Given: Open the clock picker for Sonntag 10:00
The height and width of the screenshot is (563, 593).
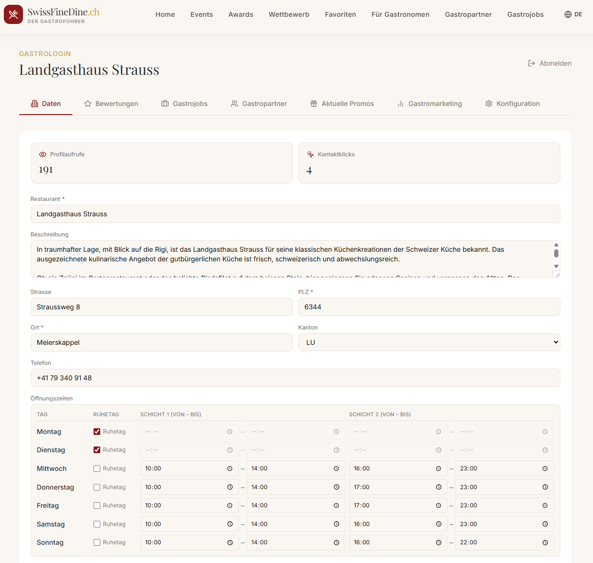Looking at the screenshot, I should [x=230, y=542].
